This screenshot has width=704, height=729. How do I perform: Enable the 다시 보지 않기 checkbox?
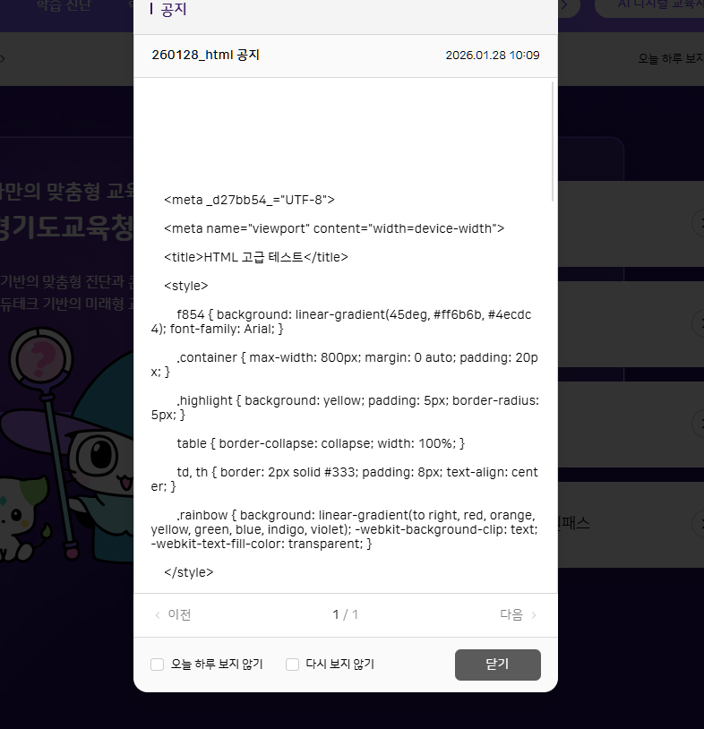(x=292, y=665)
